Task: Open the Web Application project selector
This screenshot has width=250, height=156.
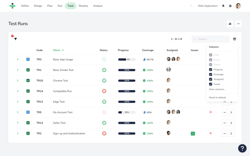Action: (x=207, y=6)
